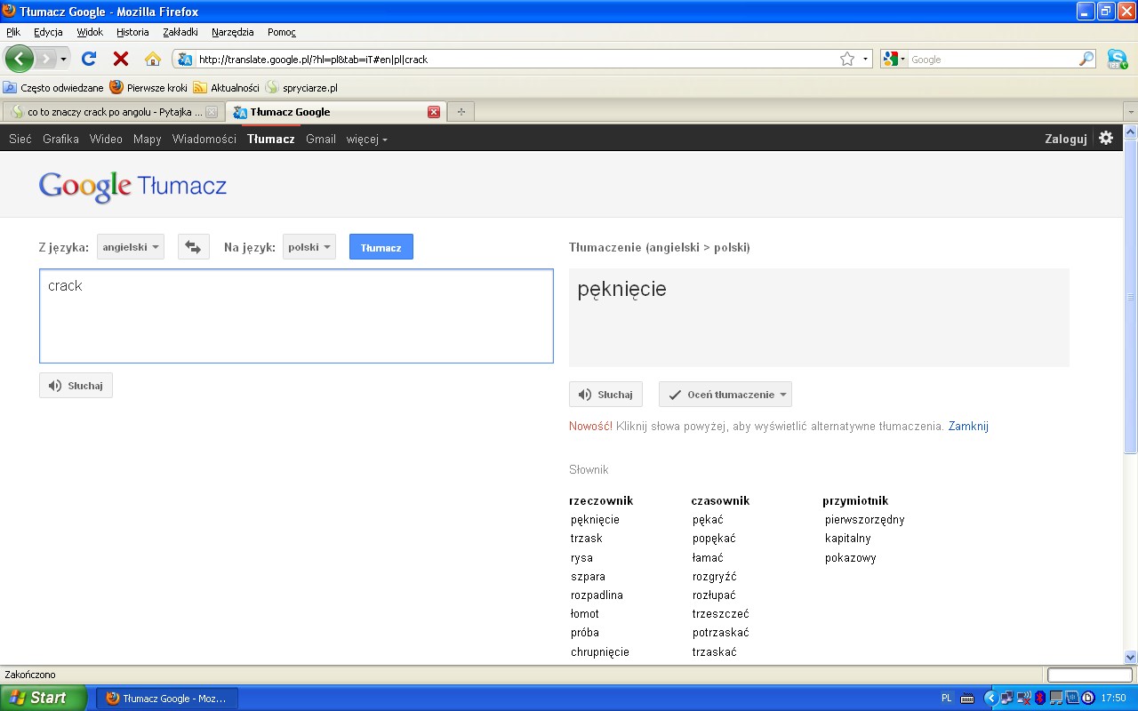Open a new tab with plus button
This screenshot has width=1138, height=711.
[461, 112]
